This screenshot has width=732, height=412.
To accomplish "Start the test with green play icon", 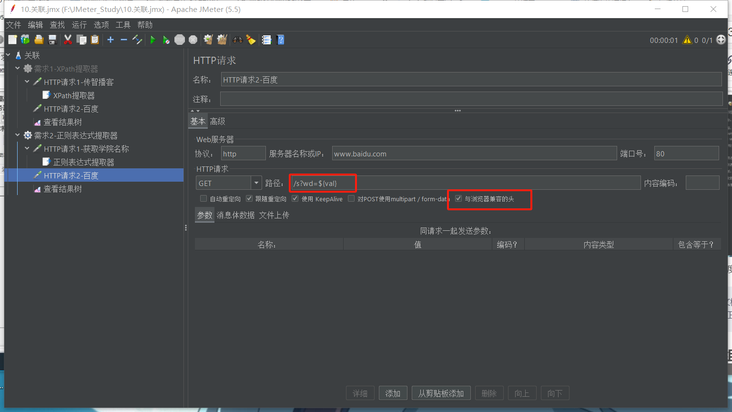I will [x=153, y=40].
